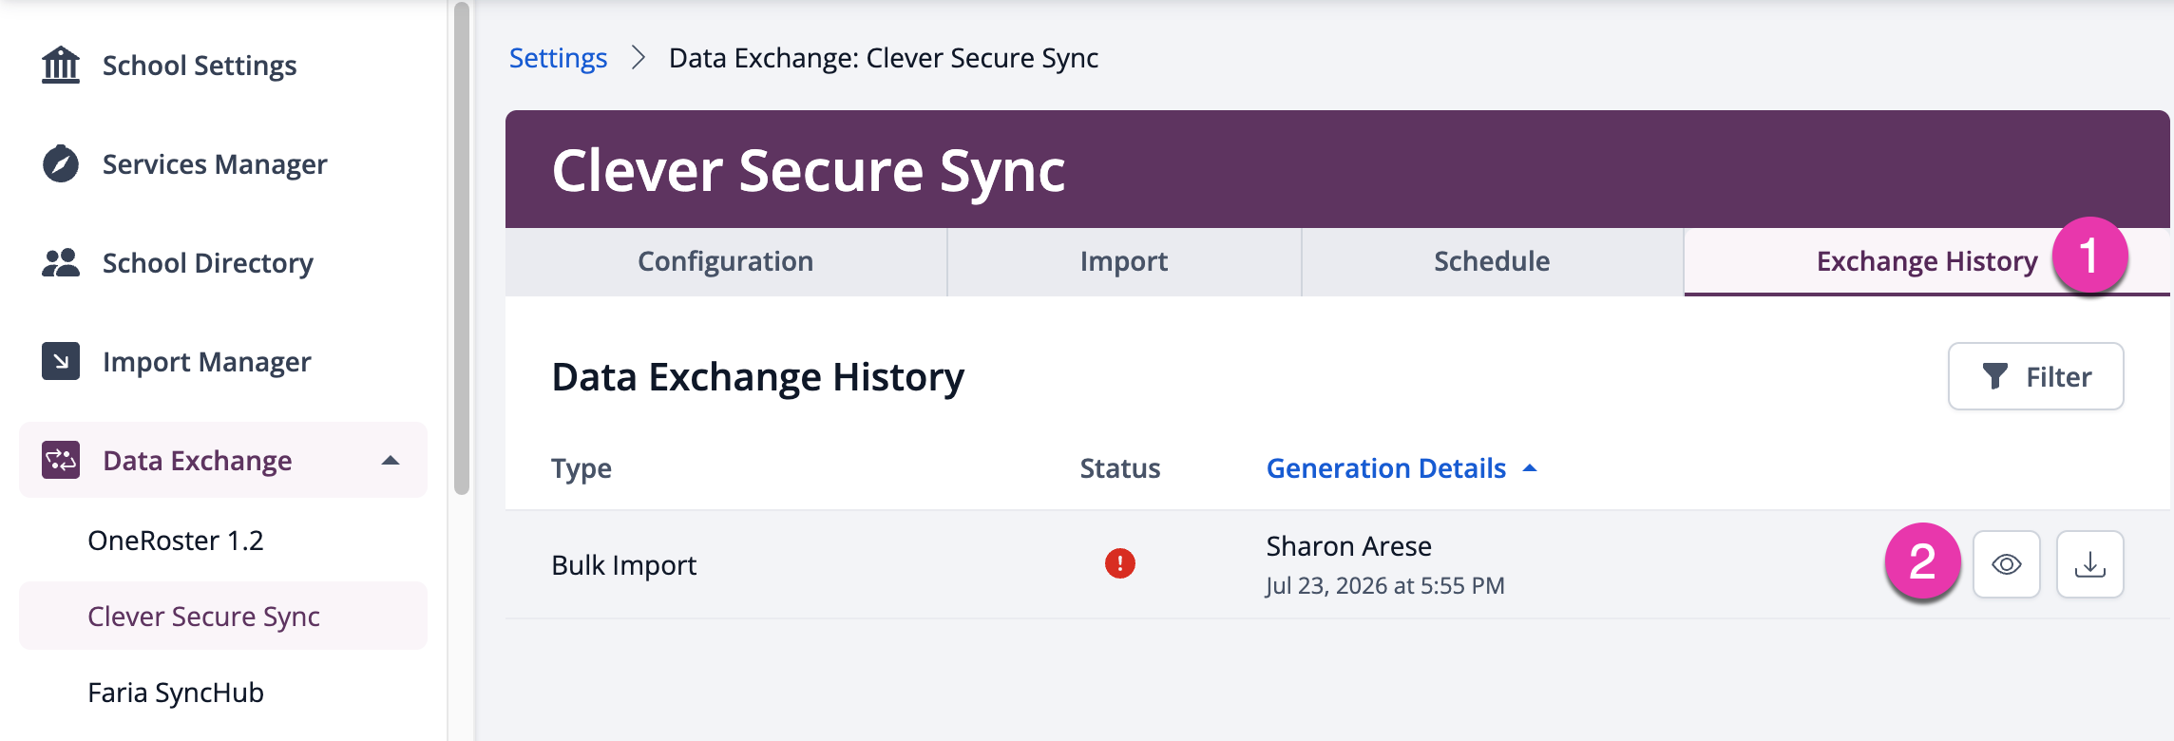
Task: Click the name Sharon Arese
Action: [1349, 546]
